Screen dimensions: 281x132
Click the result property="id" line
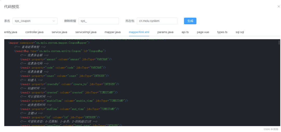60,117
